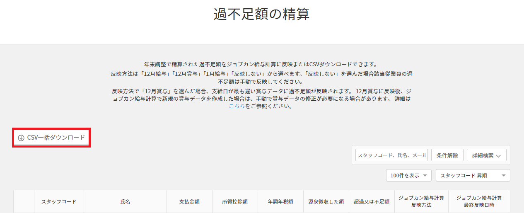Open the スタッフコード 昇順 sort dropdown
The image size is (524, 213).
473,175
